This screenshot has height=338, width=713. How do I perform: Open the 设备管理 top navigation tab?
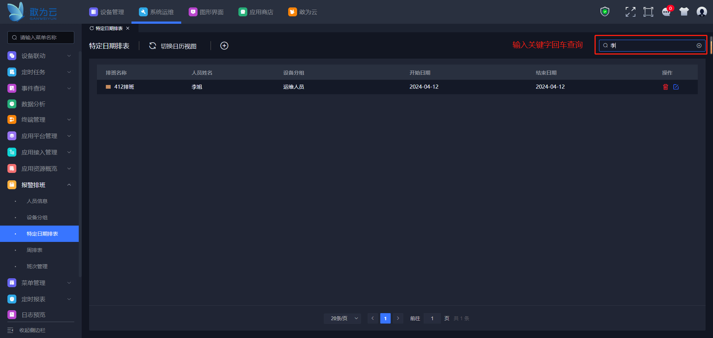(107, 12)
